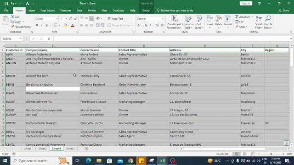Click the Sign in button

[x=246, y=3]
